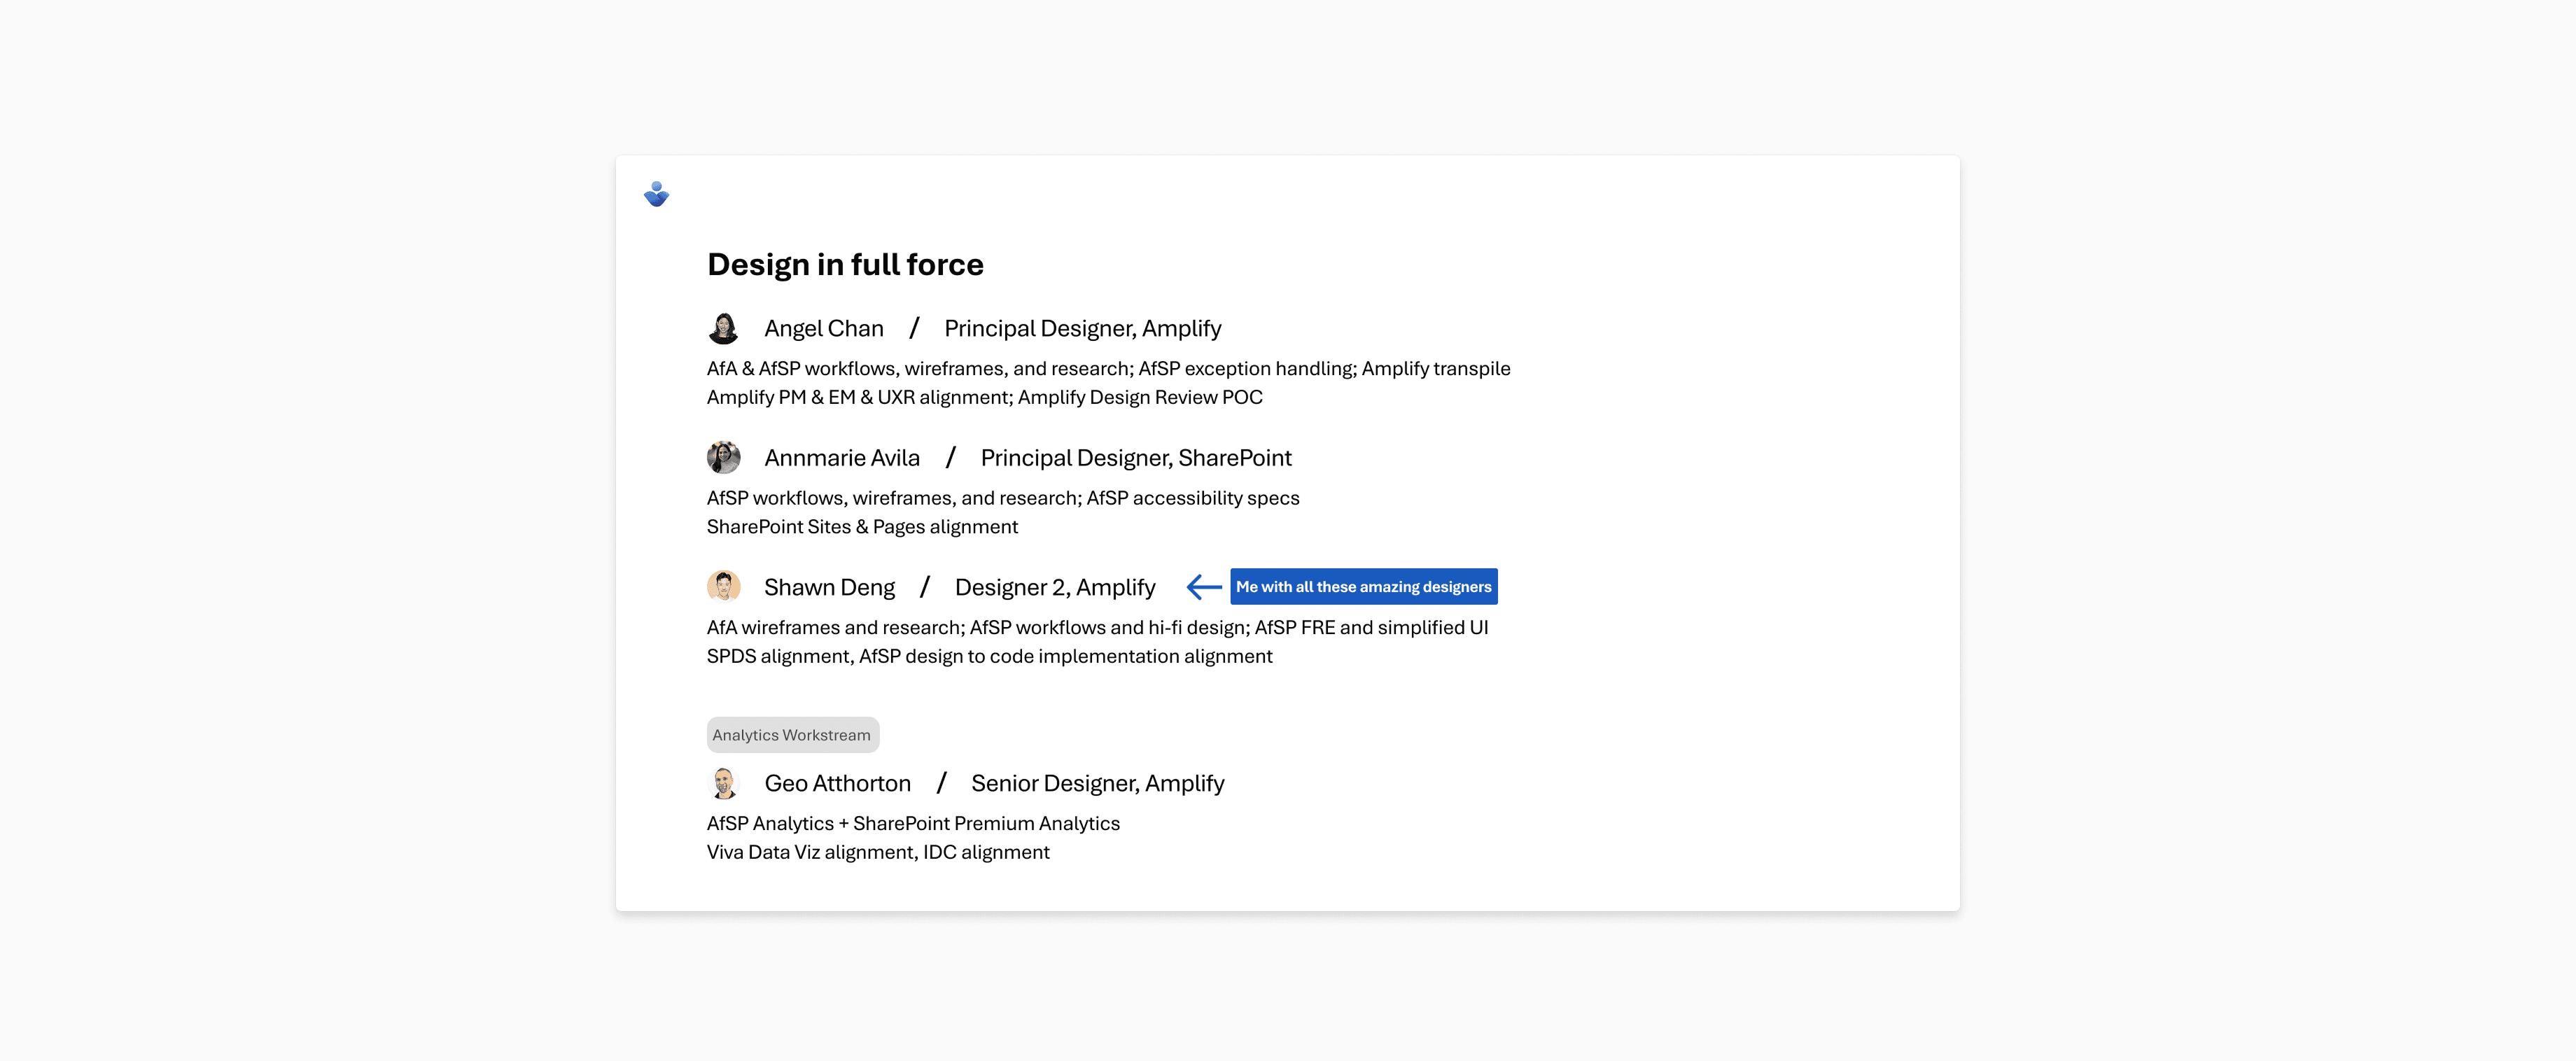Click the name 'Annmarie Avila'

click(x=842, y=458)
